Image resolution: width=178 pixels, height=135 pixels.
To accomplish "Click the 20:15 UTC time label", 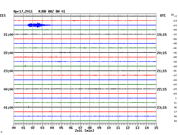I will 162,53.
